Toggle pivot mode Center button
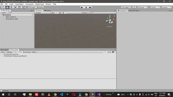 (x=32, y=7)
